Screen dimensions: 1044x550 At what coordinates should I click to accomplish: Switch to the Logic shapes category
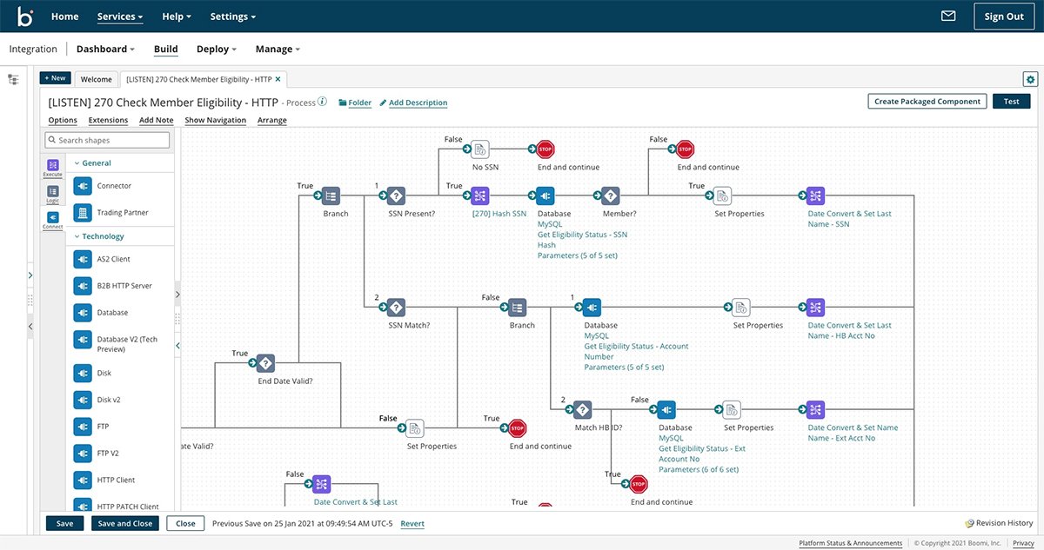pos(53,193)
